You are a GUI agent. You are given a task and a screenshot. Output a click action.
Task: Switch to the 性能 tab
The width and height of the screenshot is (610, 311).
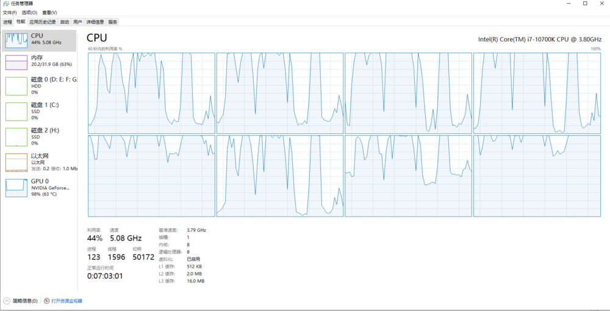(x=21, y=22)
